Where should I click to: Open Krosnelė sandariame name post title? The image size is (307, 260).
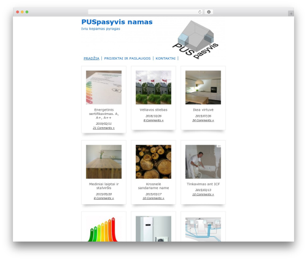click(x=153, y=186)
